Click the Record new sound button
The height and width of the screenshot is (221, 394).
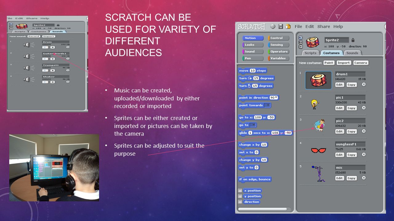coord(34,36)
